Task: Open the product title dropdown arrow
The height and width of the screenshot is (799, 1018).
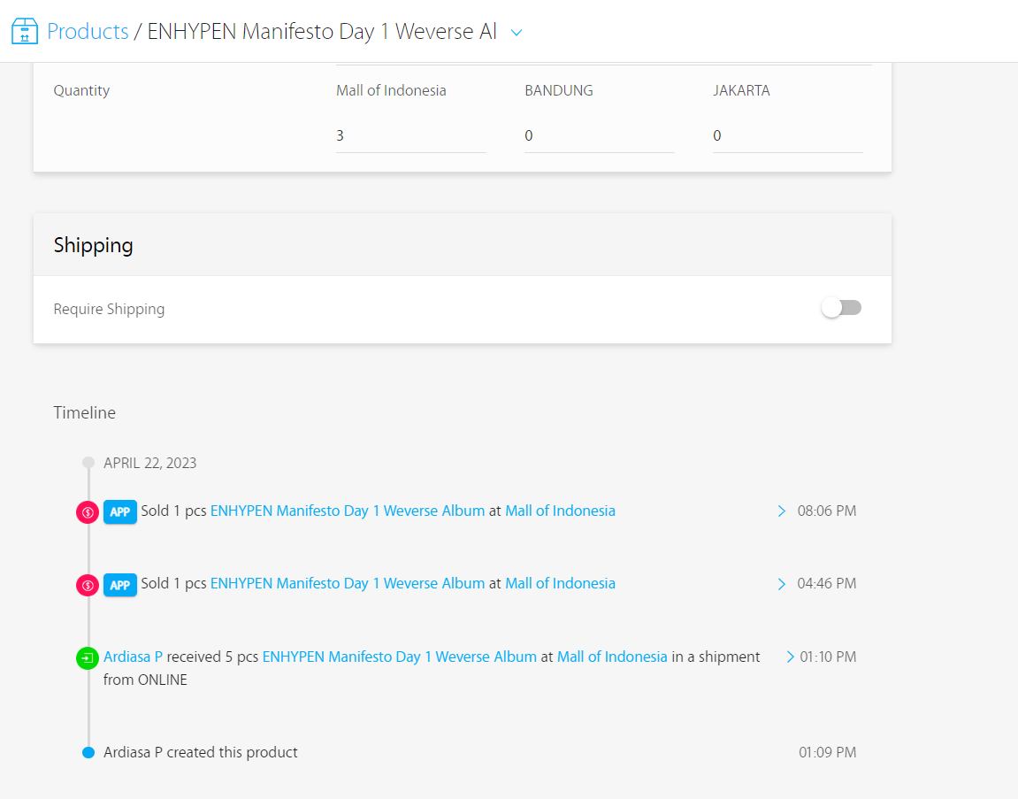Action: pos(517,33)
